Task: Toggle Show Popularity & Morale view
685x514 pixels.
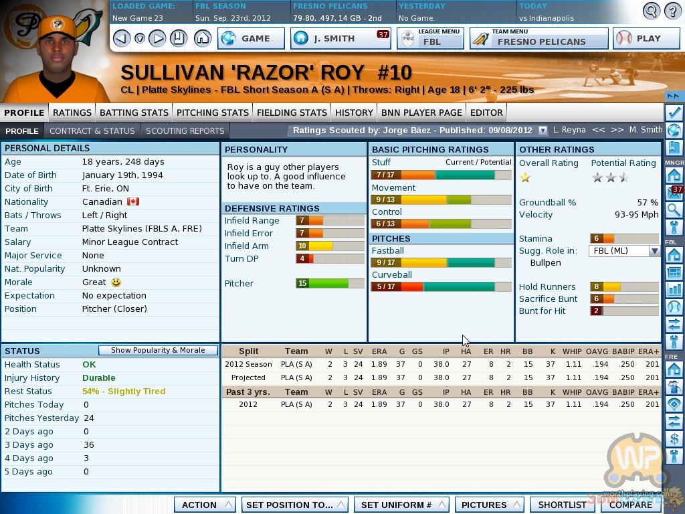Action: click(x=158, y=350)
